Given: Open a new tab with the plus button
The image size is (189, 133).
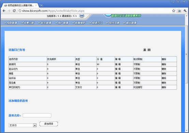Looking at the screenshot, I should tap(41, 5).
